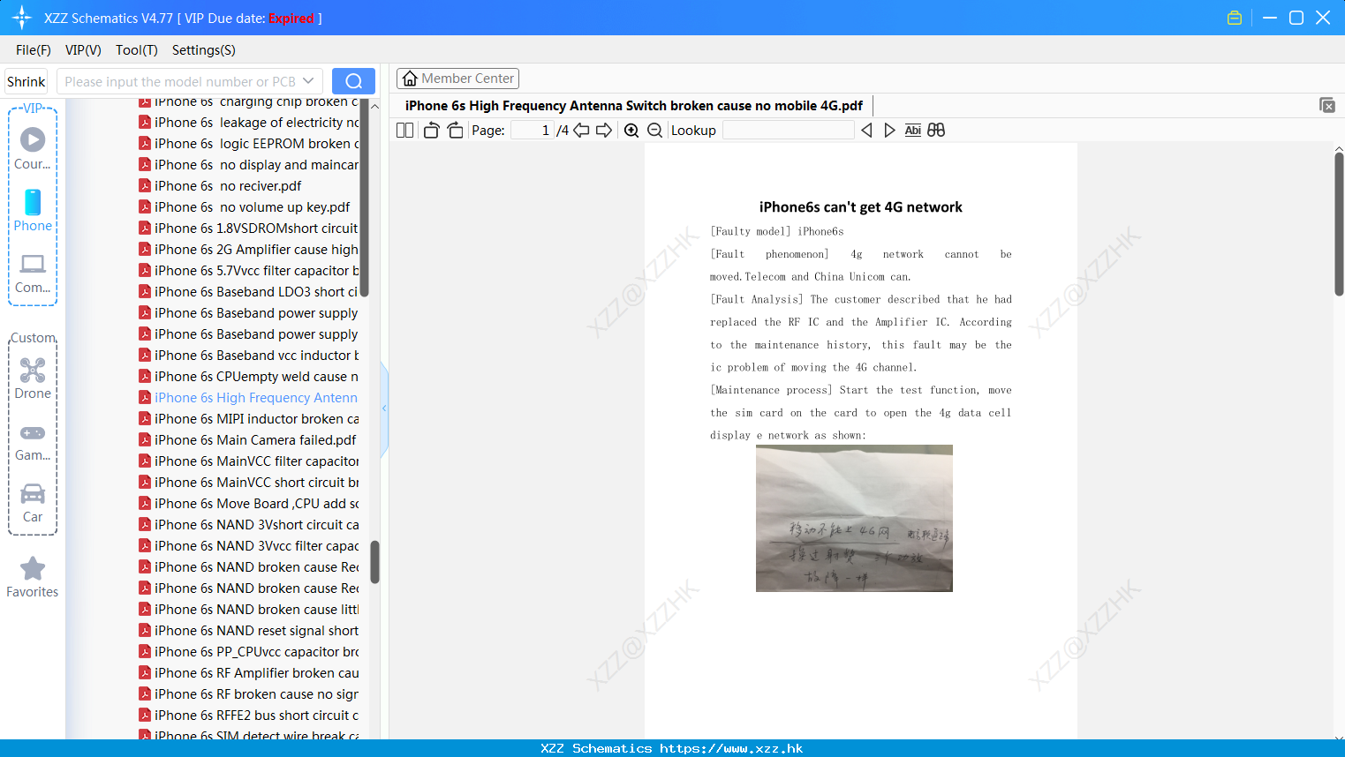Collapse the file list side panel handle
This screenshot has width=1345, height=757.
[x=384, y=408]
